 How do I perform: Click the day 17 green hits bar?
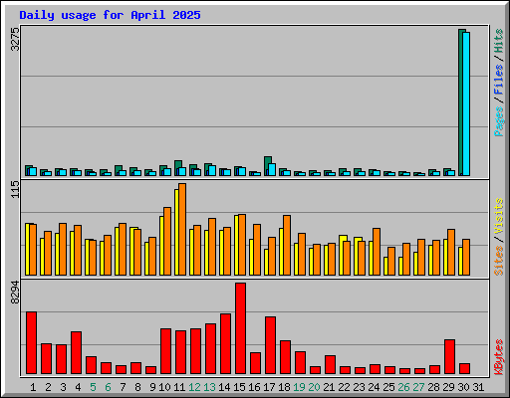[268, 166]
